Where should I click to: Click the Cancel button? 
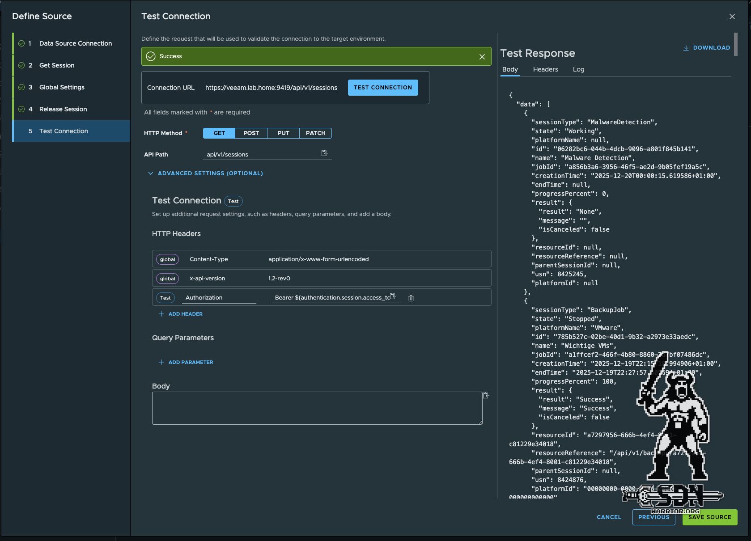coord(609,517)
